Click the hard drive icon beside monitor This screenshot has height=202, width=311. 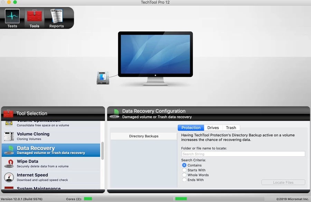[x=103, y=78]
